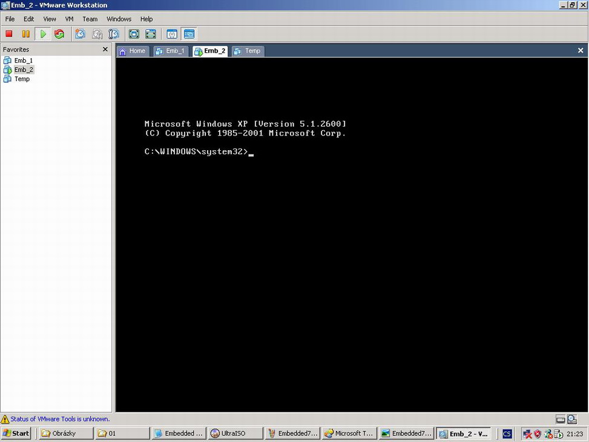This screenshot has width=589, height=442.
Task: Switch to the 01 folder taskbar button
Action: [122, 434]
